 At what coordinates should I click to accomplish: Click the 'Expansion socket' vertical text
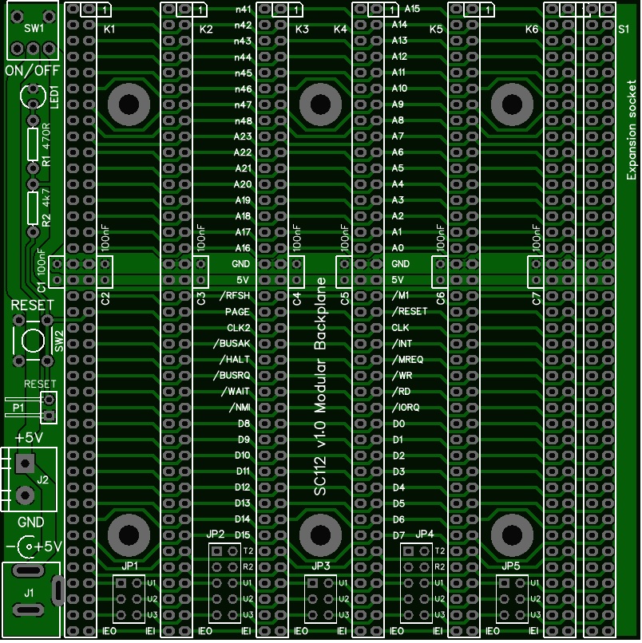632,130
